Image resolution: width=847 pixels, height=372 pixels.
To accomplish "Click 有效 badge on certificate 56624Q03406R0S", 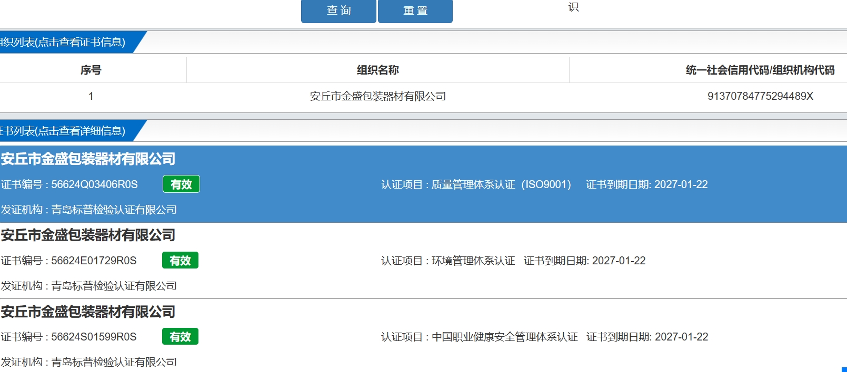I will point(181,184).
